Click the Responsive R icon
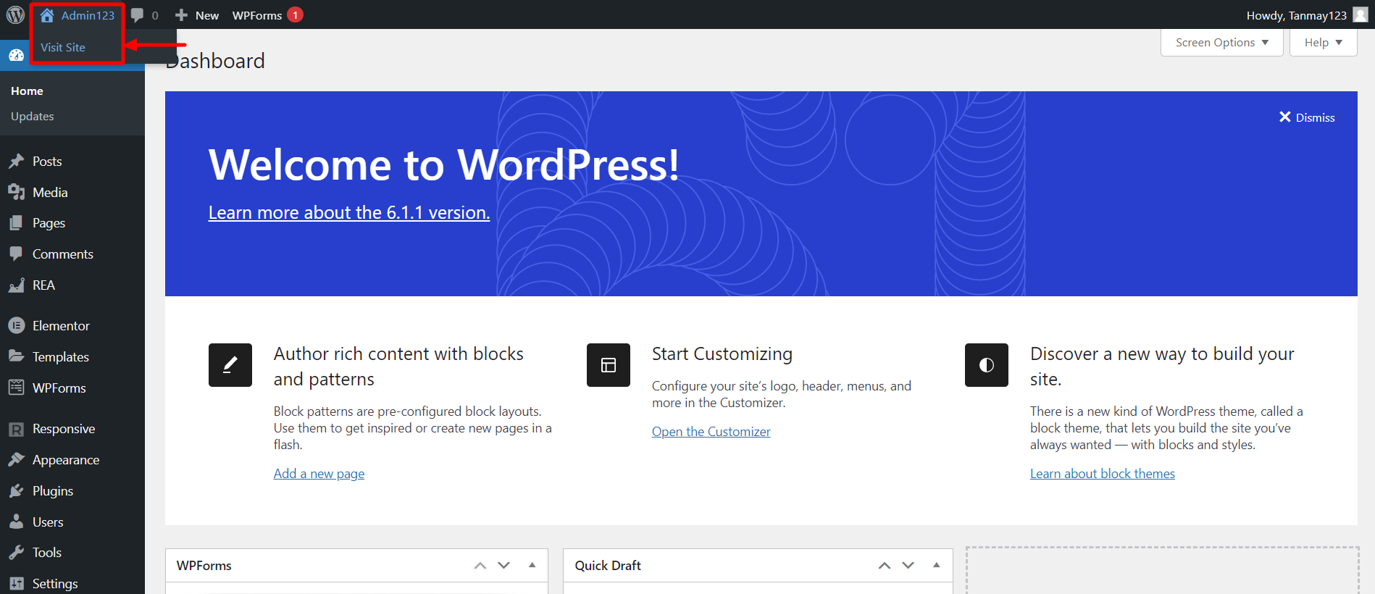 (16, 429)
